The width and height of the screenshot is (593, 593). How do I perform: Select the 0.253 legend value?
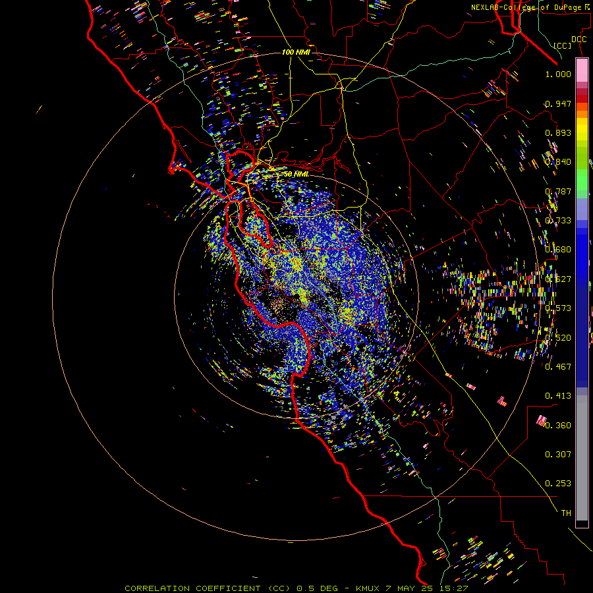(558, 484)
